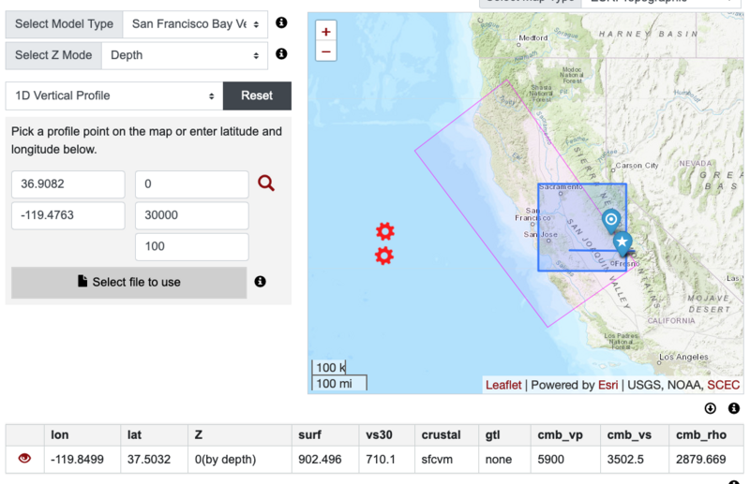Click the Carson City label on map
Screen dimensions: 750x484
point(637,166)
